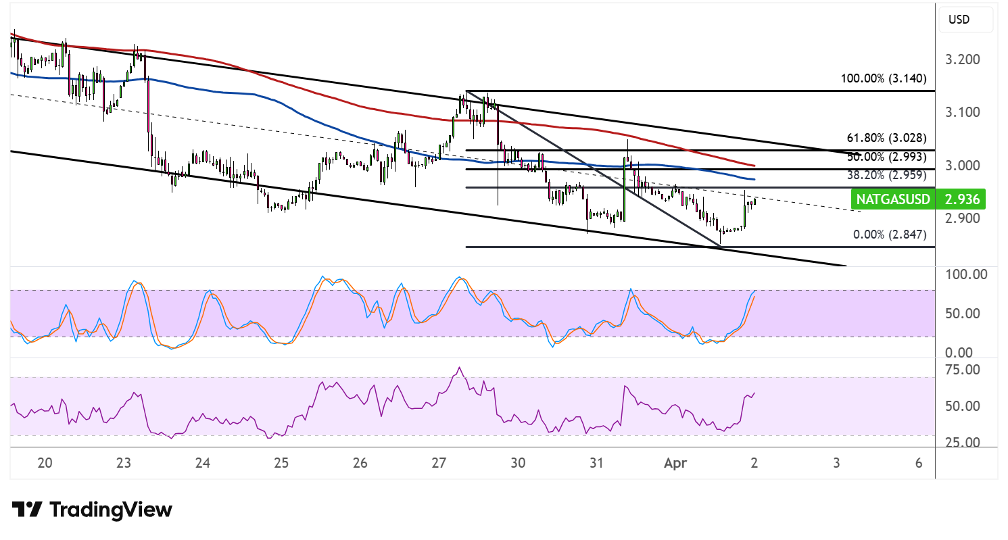Select the 100.00% (3.140) Fibonacci label

[884, 78]
